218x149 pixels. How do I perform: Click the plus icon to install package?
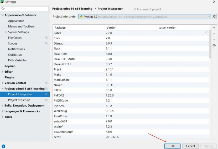(x=214, y=28)
